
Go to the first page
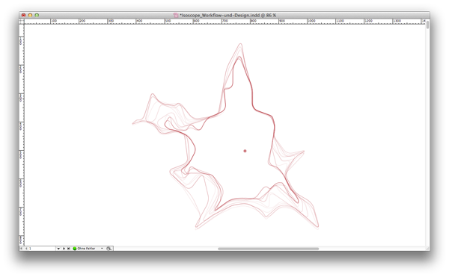[x=22, y=249]
